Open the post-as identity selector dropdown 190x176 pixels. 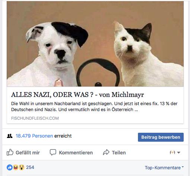click(x=175, y=153)
